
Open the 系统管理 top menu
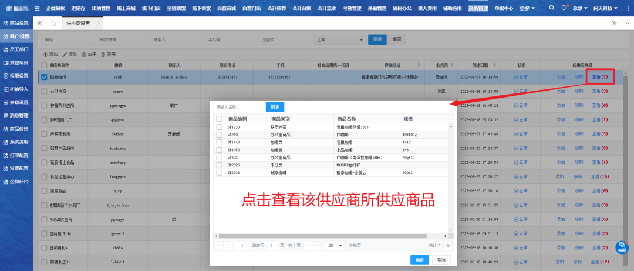click(x=478, y=8)
